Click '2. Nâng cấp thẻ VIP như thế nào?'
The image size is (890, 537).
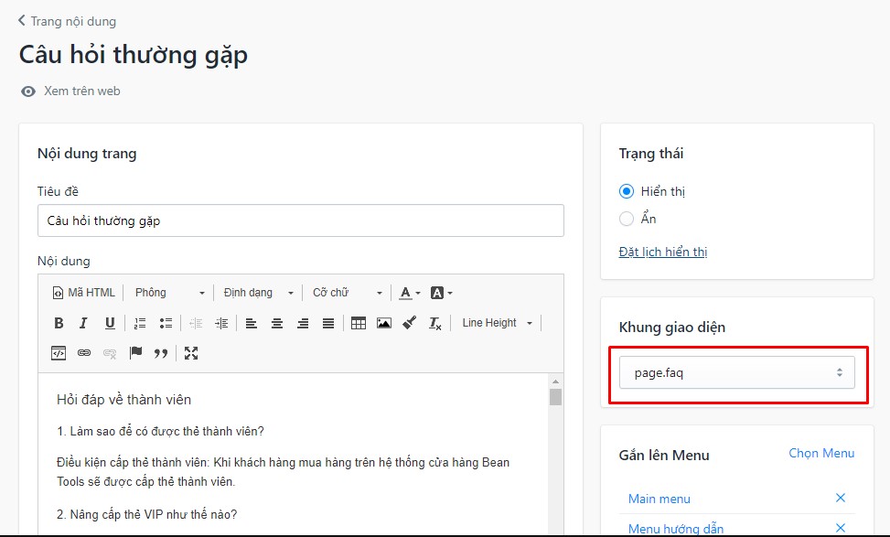(147, 514)
